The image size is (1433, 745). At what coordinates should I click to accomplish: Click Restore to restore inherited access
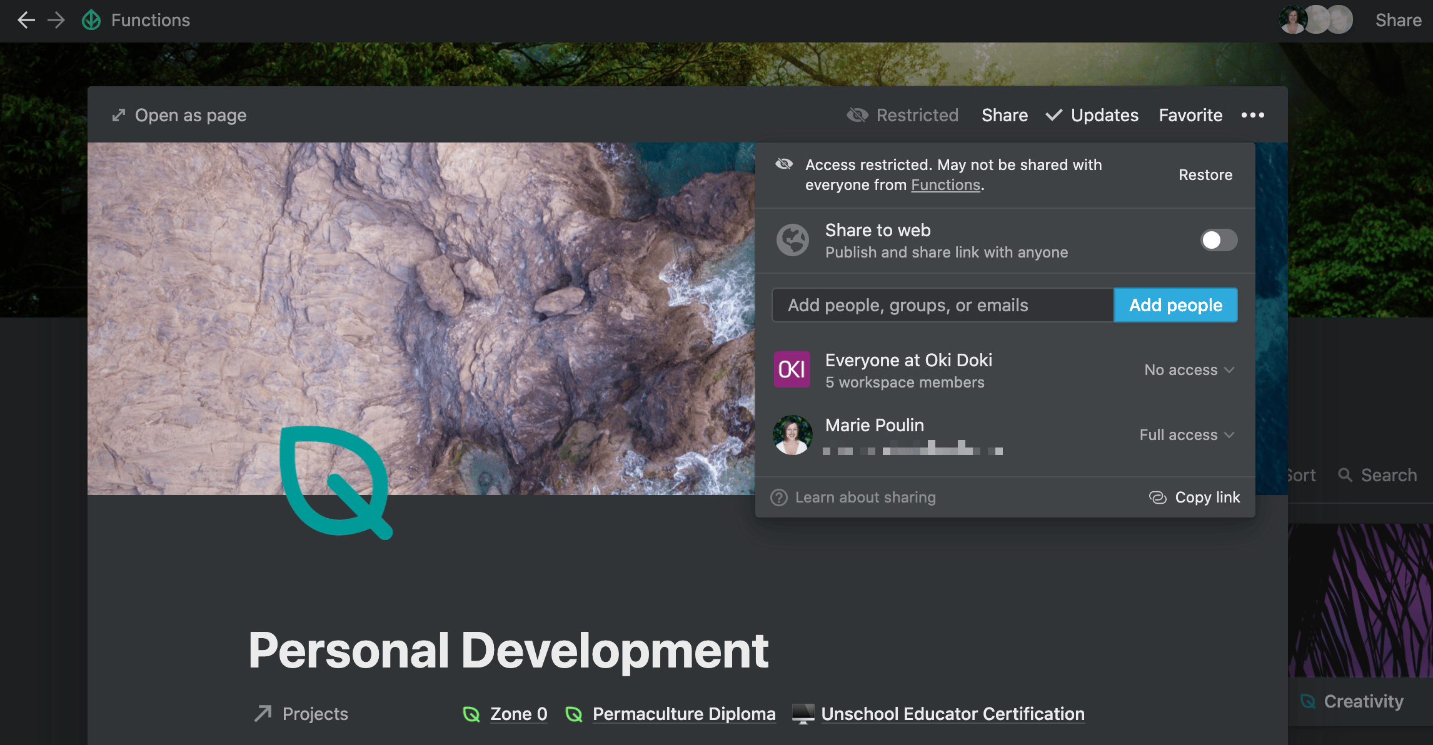pos(1205,175)
